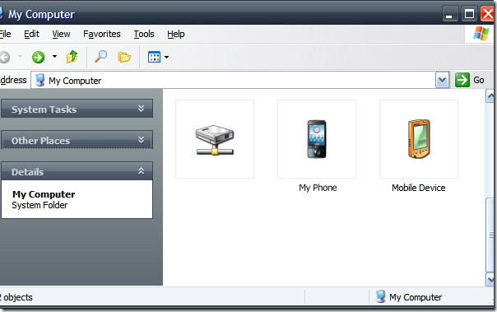Click the Back history dropdown arrow

point(21,57)
